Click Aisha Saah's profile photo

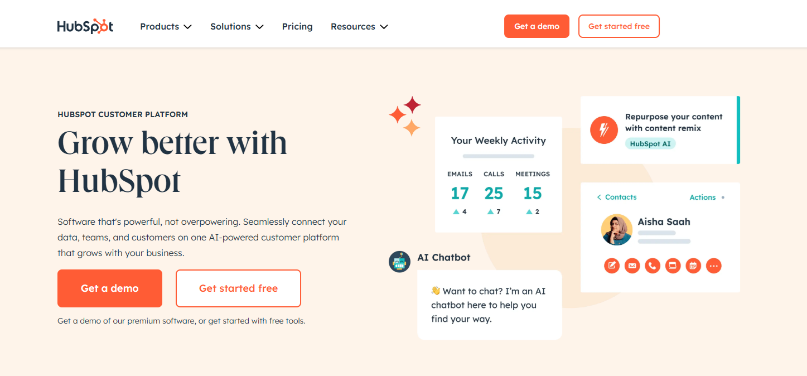click(616, 229)
